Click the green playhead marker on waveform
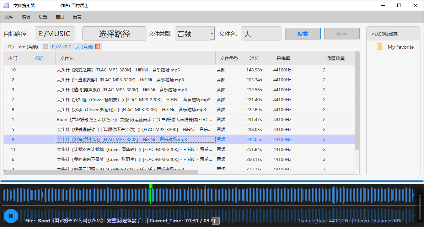Viewport: 424px width, 227px height. 151,186
